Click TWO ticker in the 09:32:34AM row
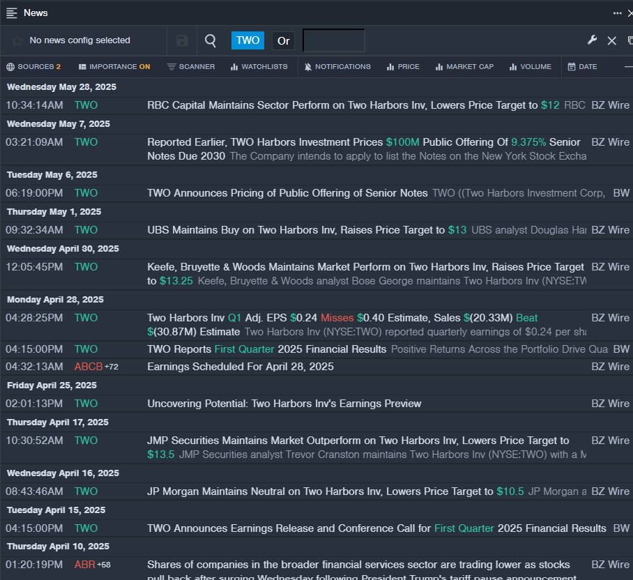 click(86, 230)
